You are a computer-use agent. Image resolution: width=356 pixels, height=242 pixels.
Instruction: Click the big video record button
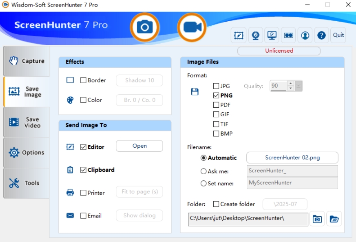(192, 27)
